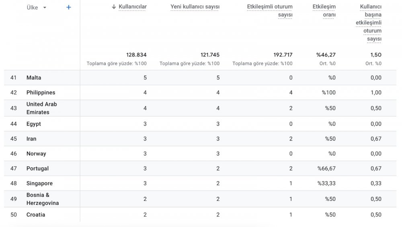This screenshot has height=227, width=402.
Task: Click the sort arrow beside Kullanıcılar
Action: [x=114, y=7]
